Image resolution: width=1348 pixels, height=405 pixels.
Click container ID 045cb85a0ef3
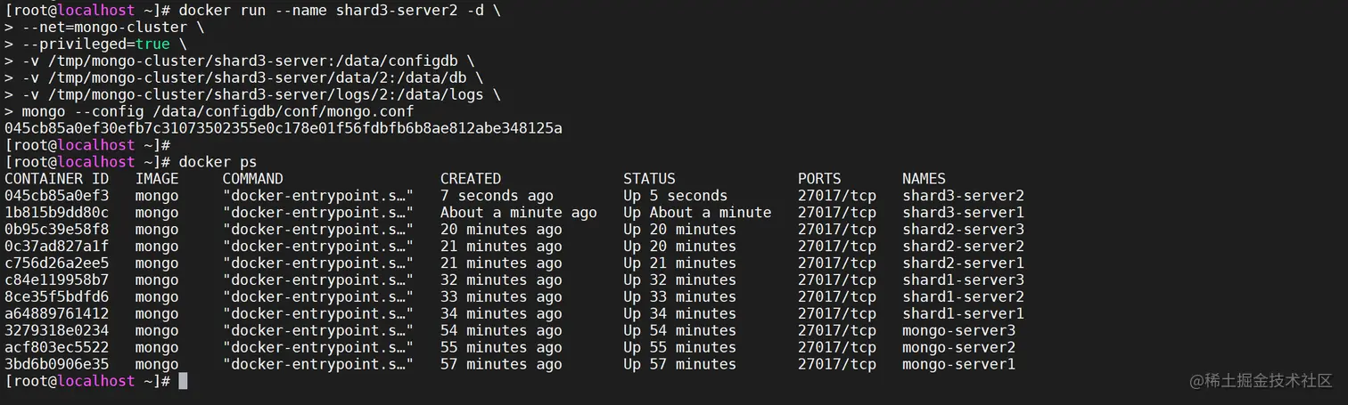(x=57, y=196)
